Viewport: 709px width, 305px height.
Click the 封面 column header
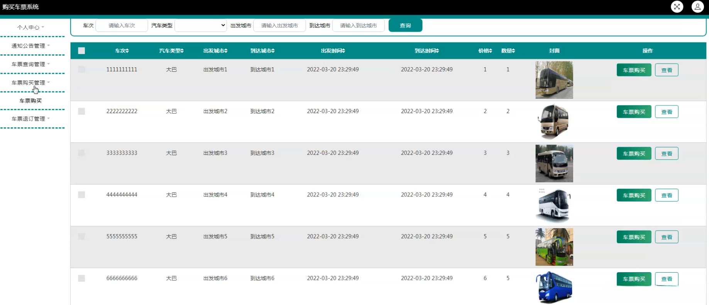click(x=554, y=51)
